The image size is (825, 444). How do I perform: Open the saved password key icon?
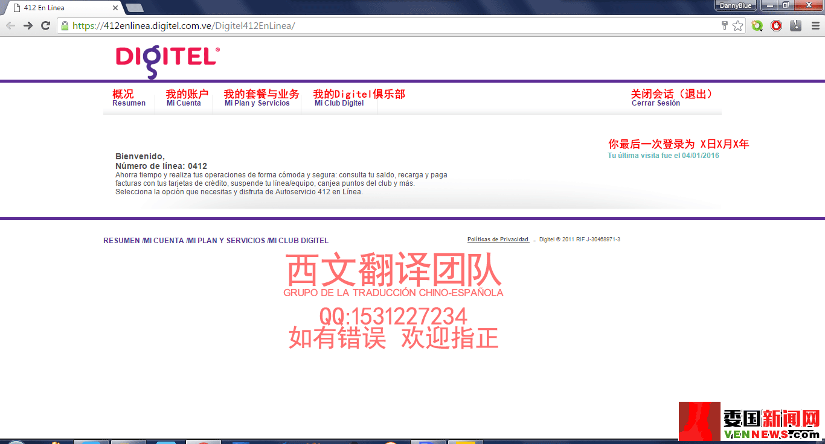pos(725,25)
